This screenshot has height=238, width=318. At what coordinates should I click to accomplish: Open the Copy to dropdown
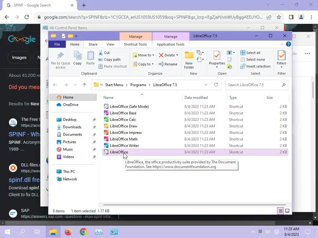(x=143, y=64)
